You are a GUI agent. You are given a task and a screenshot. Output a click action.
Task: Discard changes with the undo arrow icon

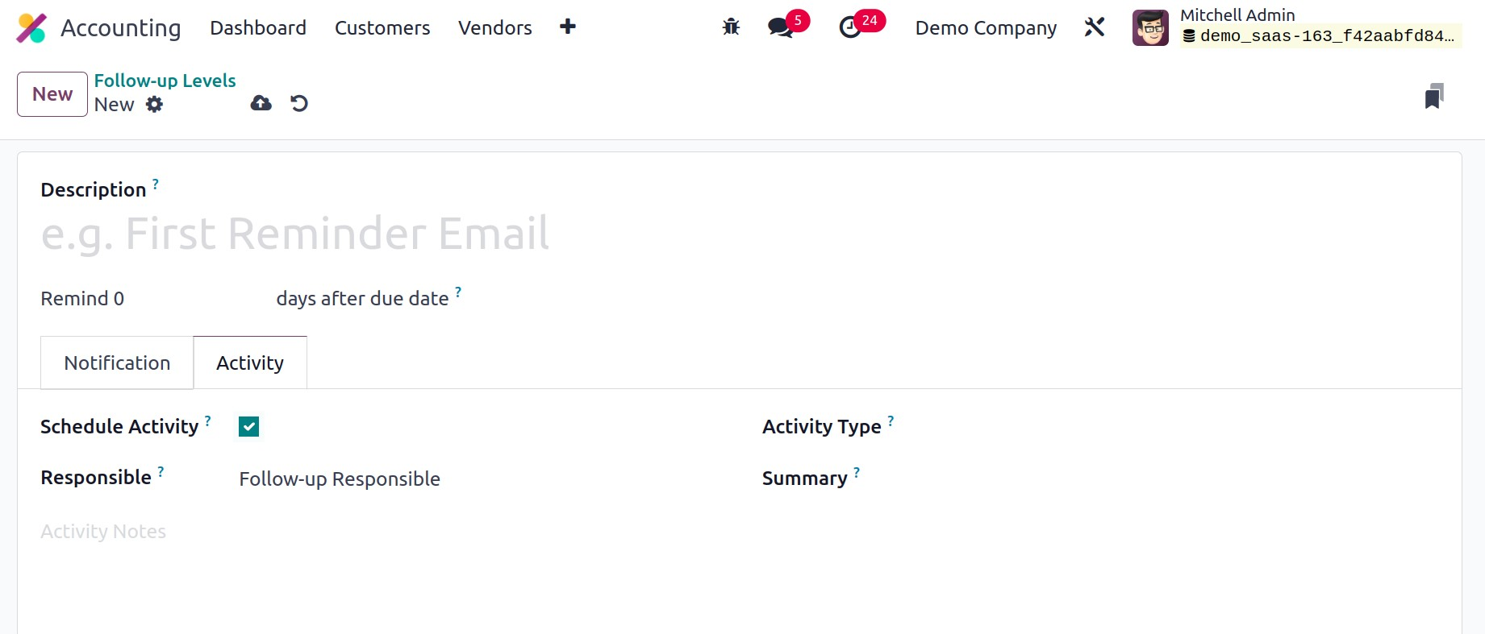pyautogui.click(x=299, y=103)
